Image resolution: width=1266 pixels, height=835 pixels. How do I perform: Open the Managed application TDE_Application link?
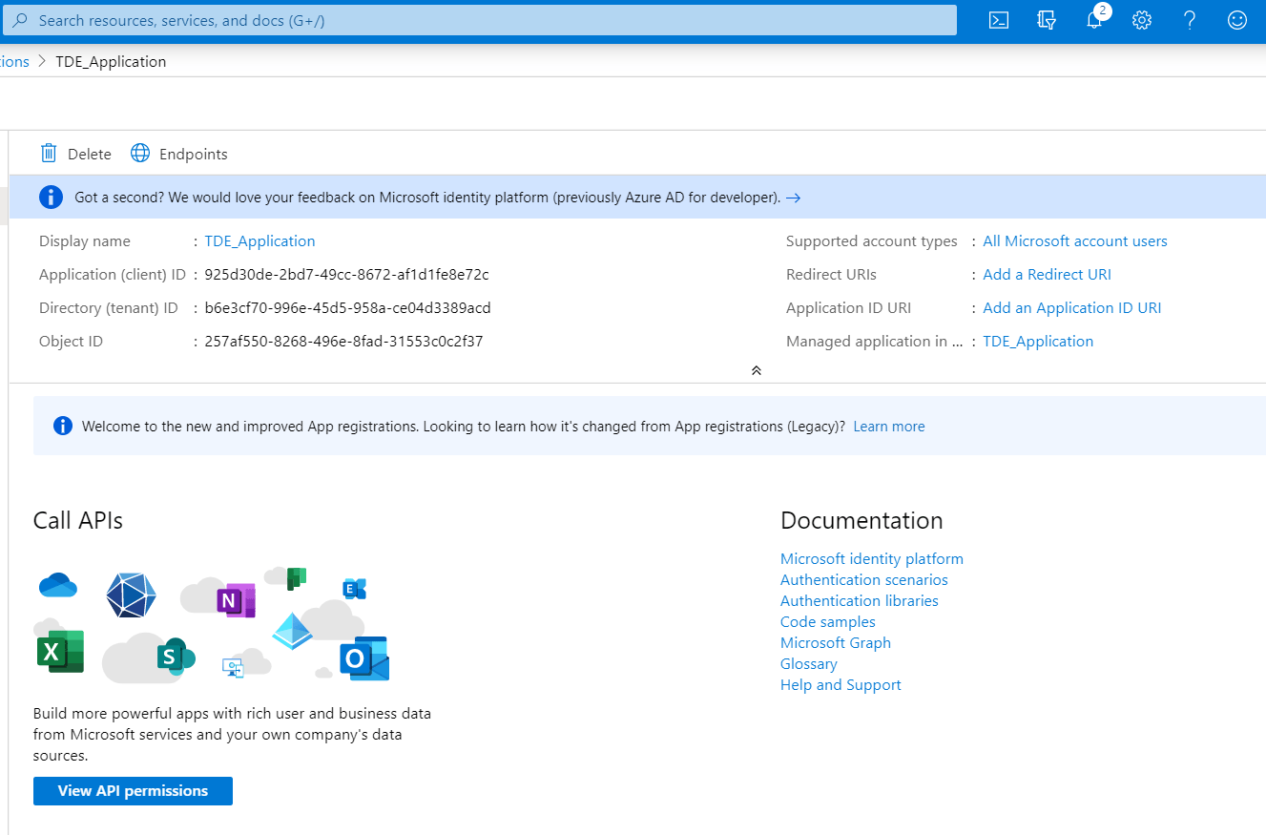pos(1038,342)
